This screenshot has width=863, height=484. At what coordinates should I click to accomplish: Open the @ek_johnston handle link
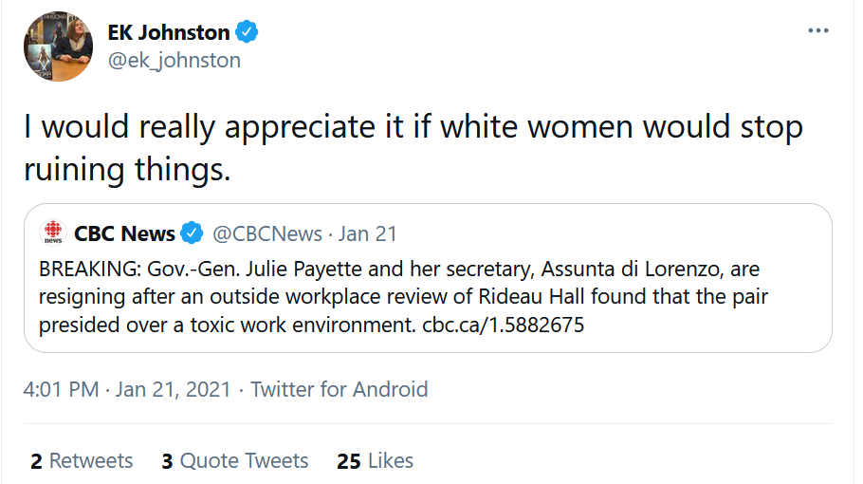[x=174, y=60]
